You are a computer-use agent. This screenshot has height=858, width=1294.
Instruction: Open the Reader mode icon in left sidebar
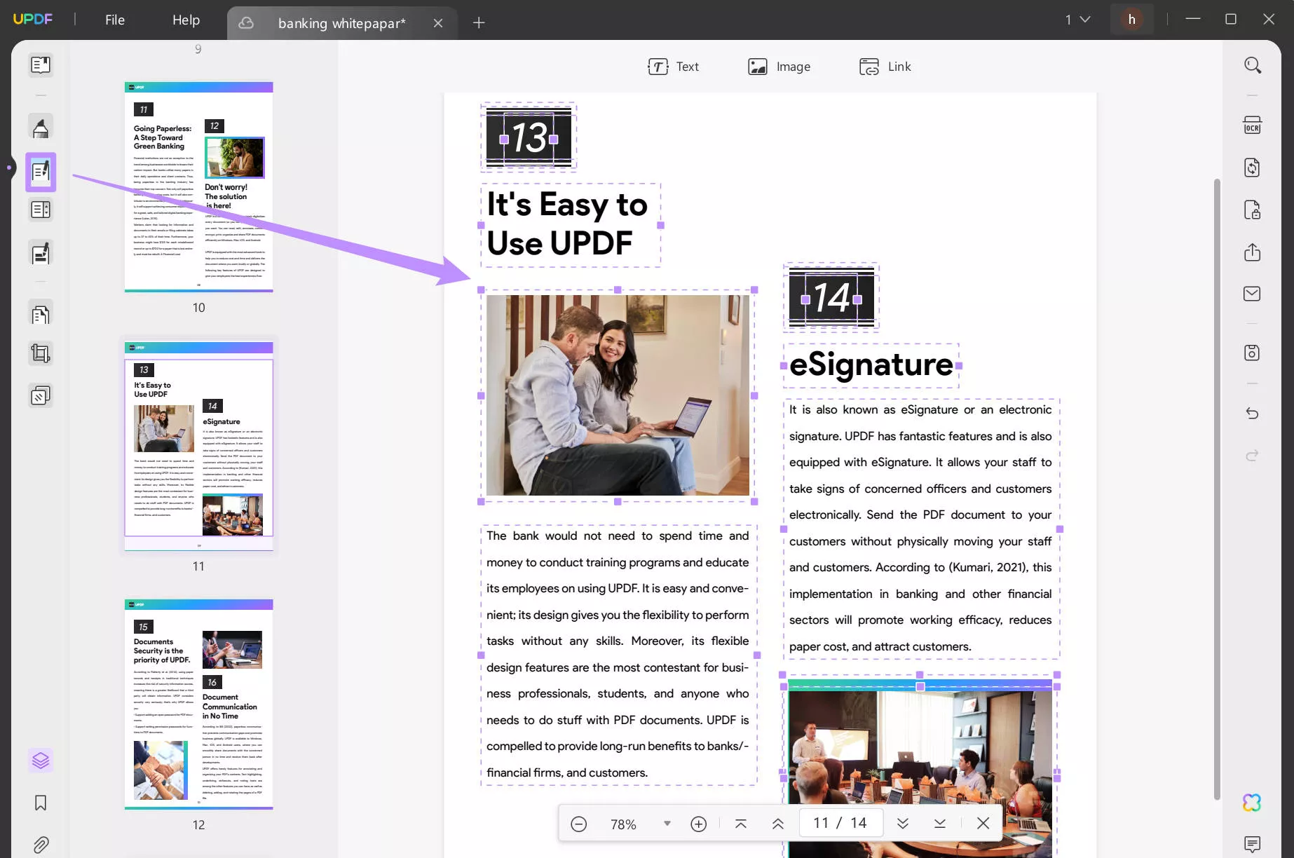coord(41,65)
